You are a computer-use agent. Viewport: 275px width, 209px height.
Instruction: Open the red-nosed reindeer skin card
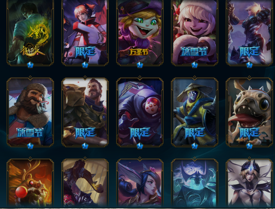click(30, 183)
